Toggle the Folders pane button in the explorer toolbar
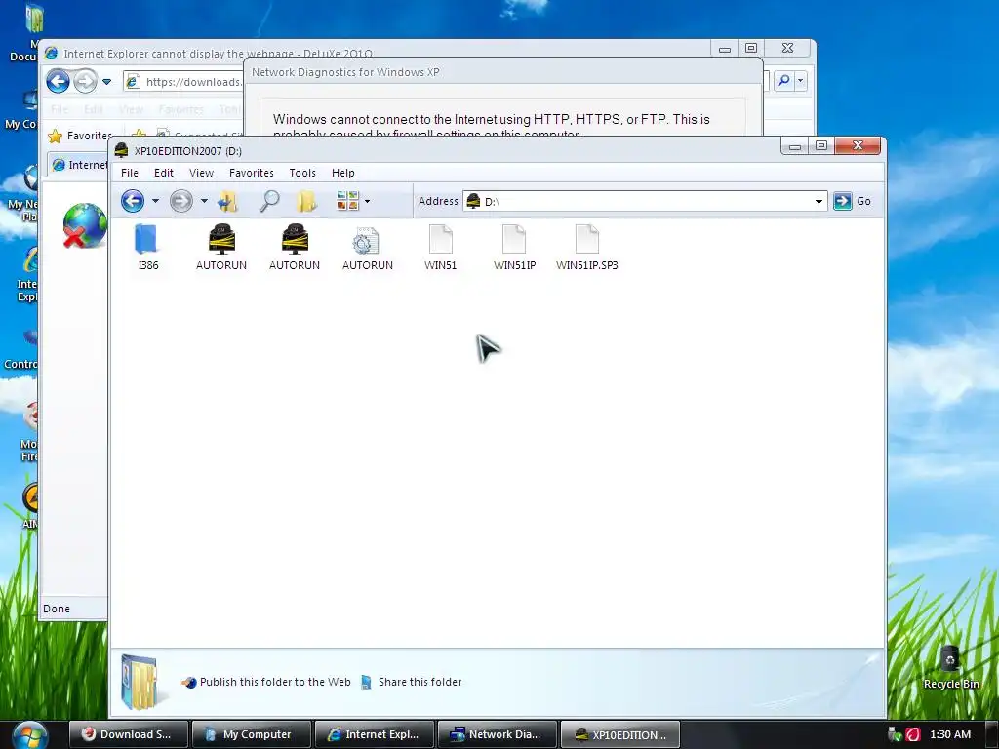 click(x=306, y=201)
